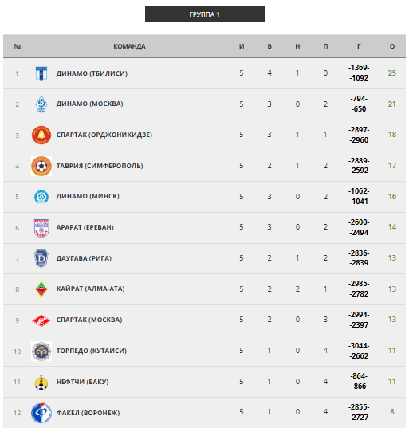Open the Спартак (Москва) team name link
The height and width of the screenshot is (432, 413).
point(89,320)
